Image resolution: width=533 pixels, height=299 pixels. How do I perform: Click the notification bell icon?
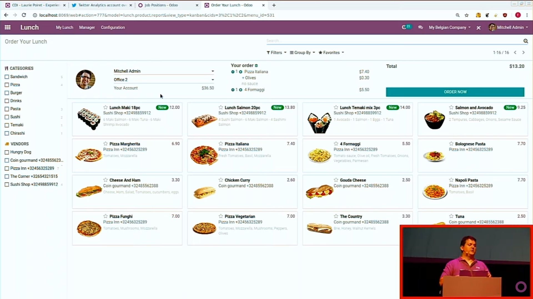[404, 27]
